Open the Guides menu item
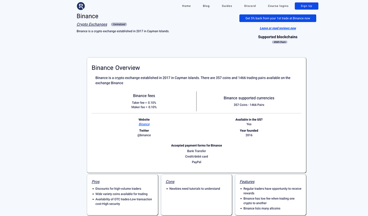 coord(227,6)
